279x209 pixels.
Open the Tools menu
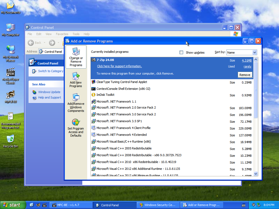point(76,34)
